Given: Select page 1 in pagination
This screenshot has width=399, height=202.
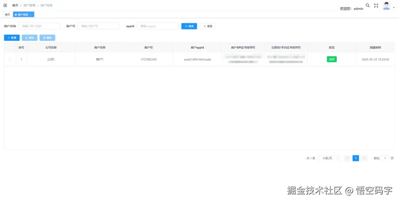Looking at the screenshot, I should [x=356, y=158].
